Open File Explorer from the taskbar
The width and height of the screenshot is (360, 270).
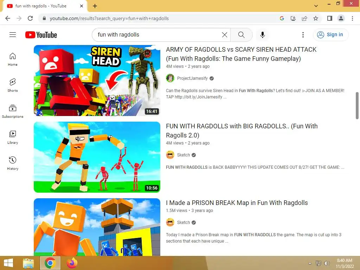pos(28,263)
